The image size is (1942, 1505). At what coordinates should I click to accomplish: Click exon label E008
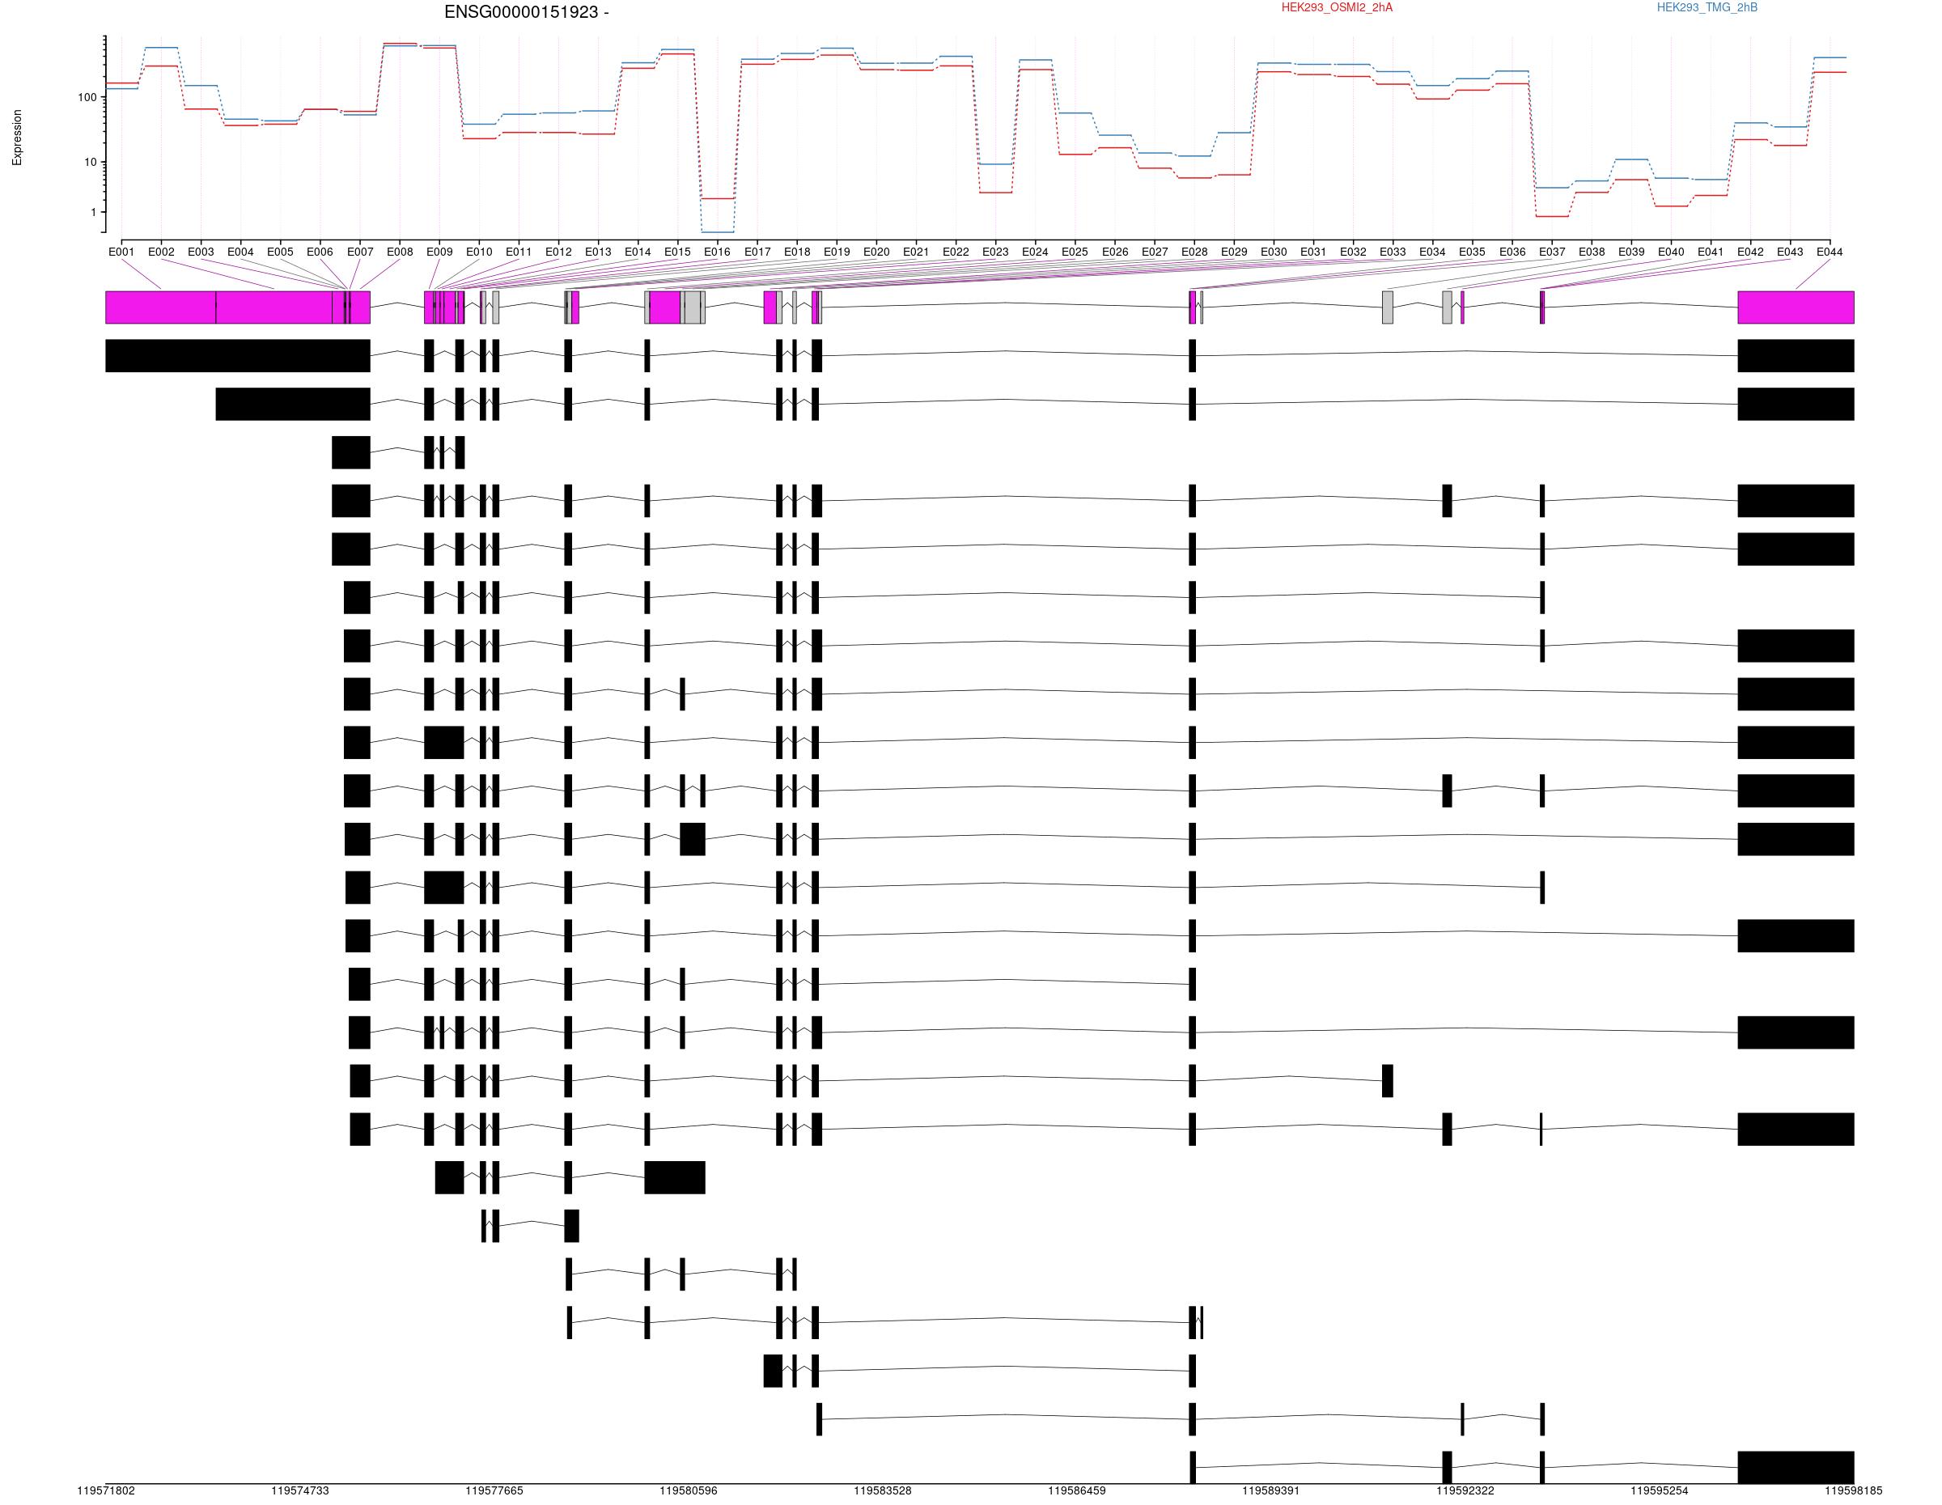401,252
